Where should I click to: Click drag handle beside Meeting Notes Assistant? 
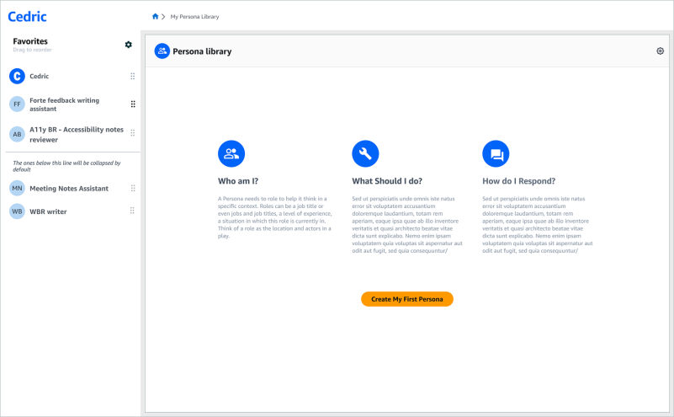point(132,188)
